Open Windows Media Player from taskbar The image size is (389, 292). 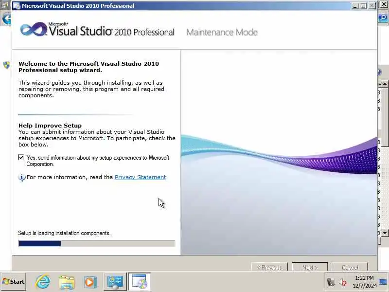coord(90,282)
